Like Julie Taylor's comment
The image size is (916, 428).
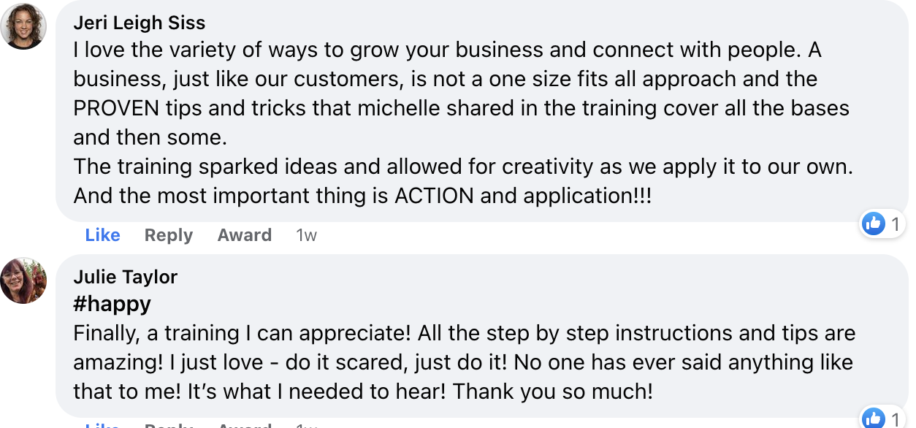(102, 425)
